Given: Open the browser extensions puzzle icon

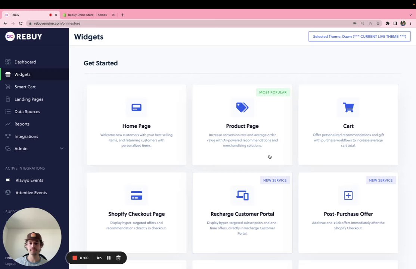Looking at the screenshot, I should point(387,24).
